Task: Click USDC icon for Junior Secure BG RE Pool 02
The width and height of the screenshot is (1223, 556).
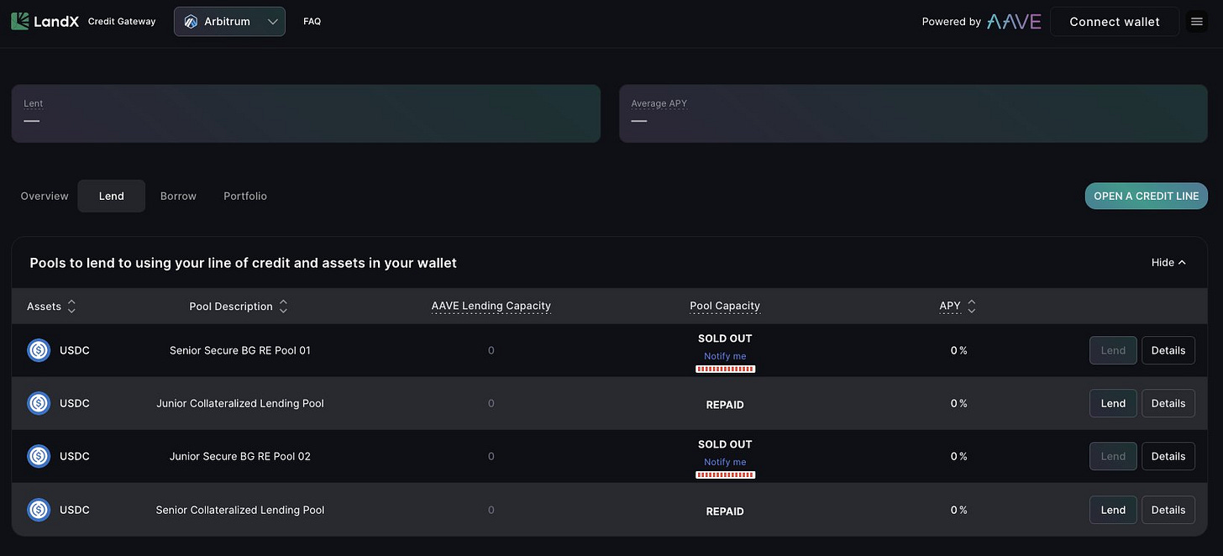Action: point(39,456)
